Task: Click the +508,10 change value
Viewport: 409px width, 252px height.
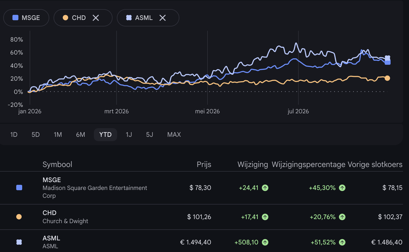Action: (x=246, y=242)
